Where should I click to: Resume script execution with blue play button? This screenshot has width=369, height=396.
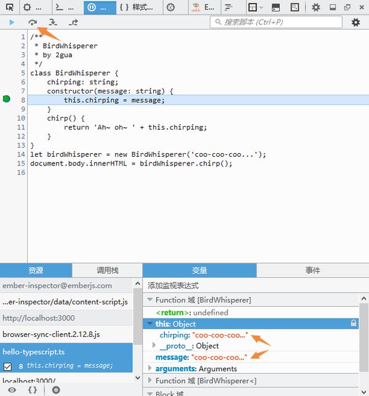pyautogui.click(x=12, y=22)
